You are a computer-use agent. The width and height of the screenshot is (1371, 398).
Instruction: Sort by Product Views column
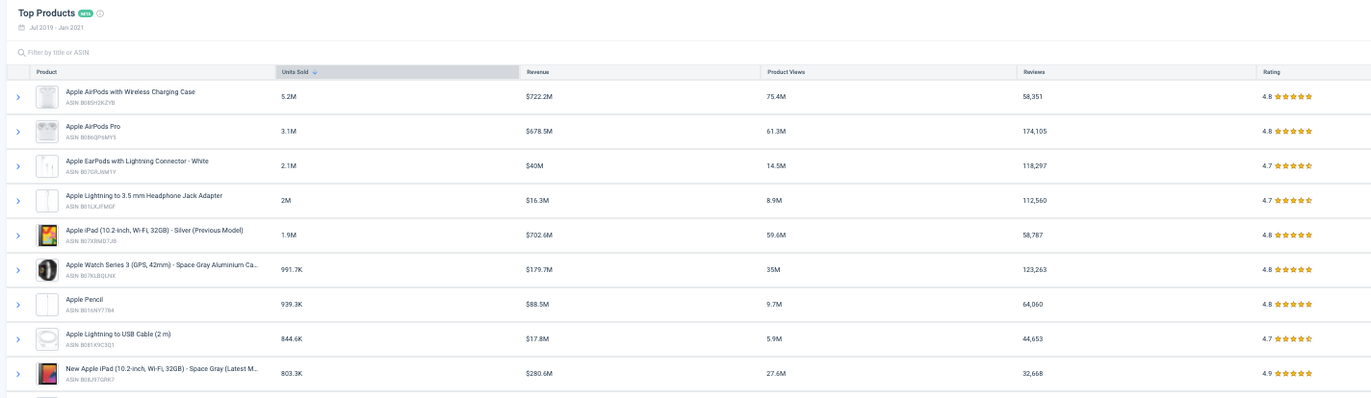click(889, 72)
